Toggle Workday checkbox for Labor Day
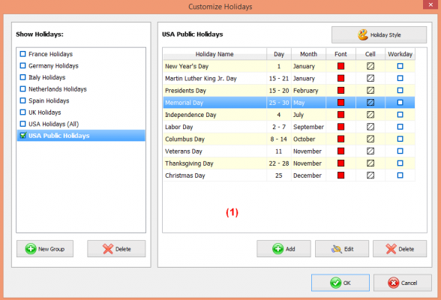The width and height of the screenshot is (441, 300). pos(400,127)
